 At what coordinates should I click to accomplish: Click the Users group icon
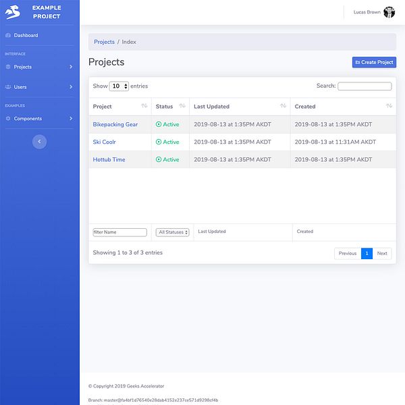8,87
